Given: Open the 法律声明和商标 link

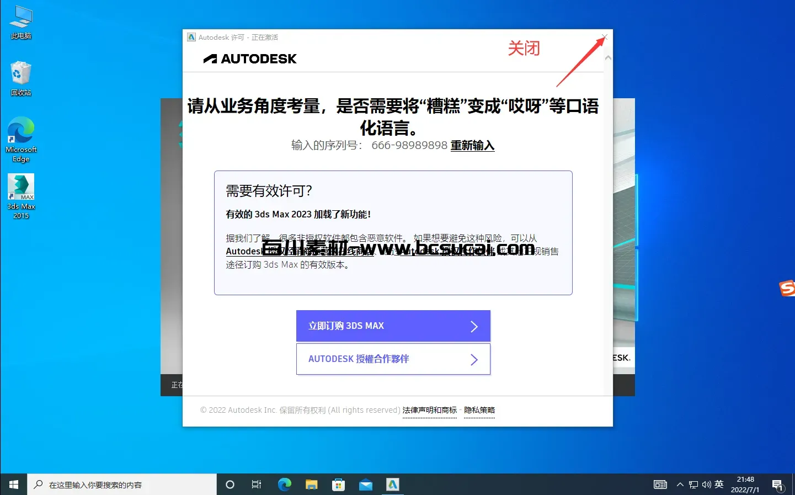Looking at the screenshot, I should [430, 410].
